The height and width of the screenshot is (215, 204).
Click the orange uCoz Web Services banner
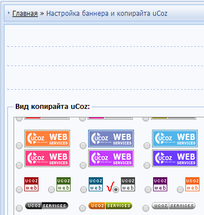point(47,138)
